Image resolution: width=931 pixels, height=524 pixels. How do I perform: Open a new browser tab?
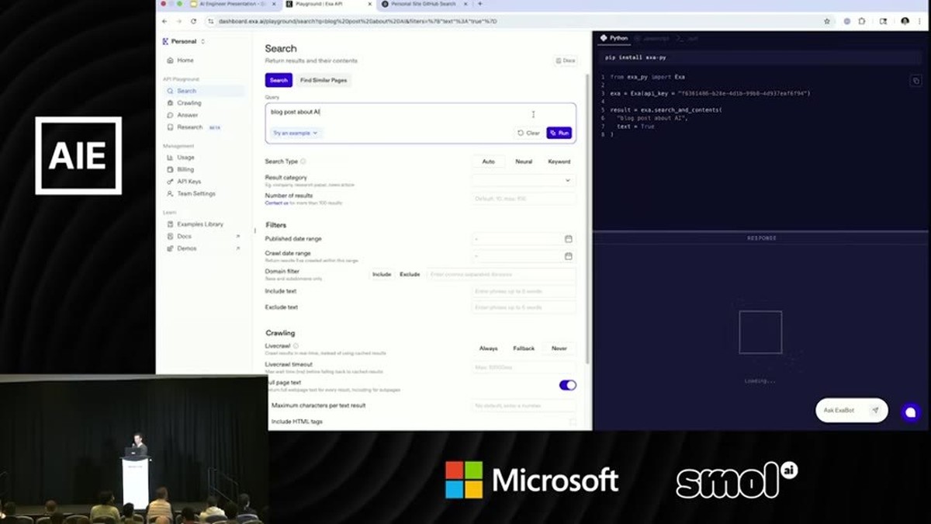[x=479, y=4]
